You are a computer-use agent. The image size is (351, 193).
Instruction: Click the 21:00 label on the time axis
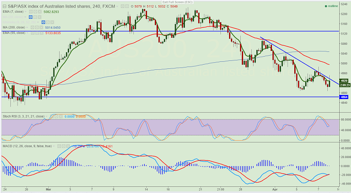tap(220, 189)
